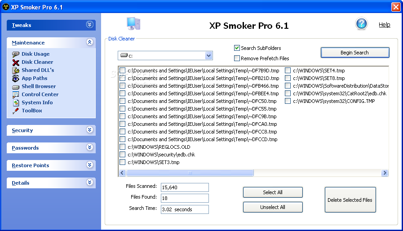This screenshot has height=231, width=403.
Task: Click the Files Found field showing 18
Action: 185,198
